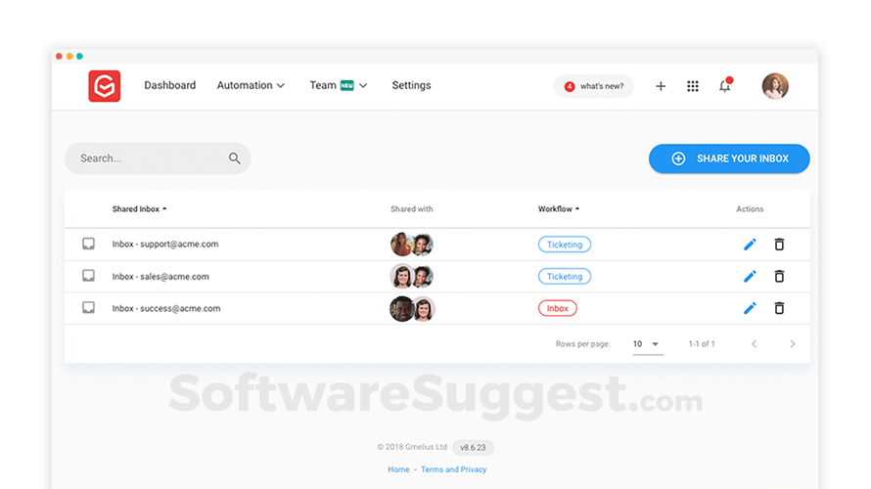871x489 pixels.
Task: Delete the sales@acme.com inbox
Action: tap(779, 276)
